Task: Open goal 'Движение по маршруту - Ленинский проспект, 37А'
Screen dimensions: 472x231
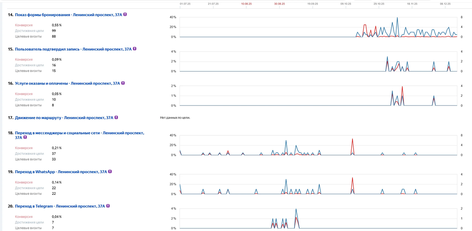Action: [x=64, y=117]
